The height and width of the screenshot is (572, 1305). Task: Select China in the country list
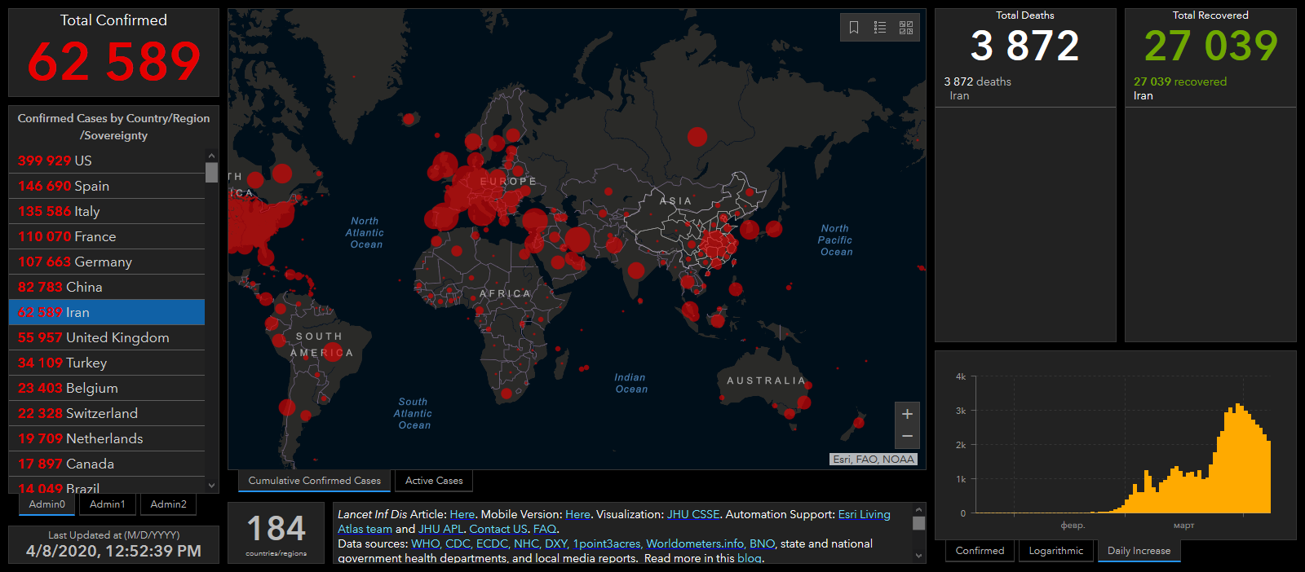coord(107,287)
